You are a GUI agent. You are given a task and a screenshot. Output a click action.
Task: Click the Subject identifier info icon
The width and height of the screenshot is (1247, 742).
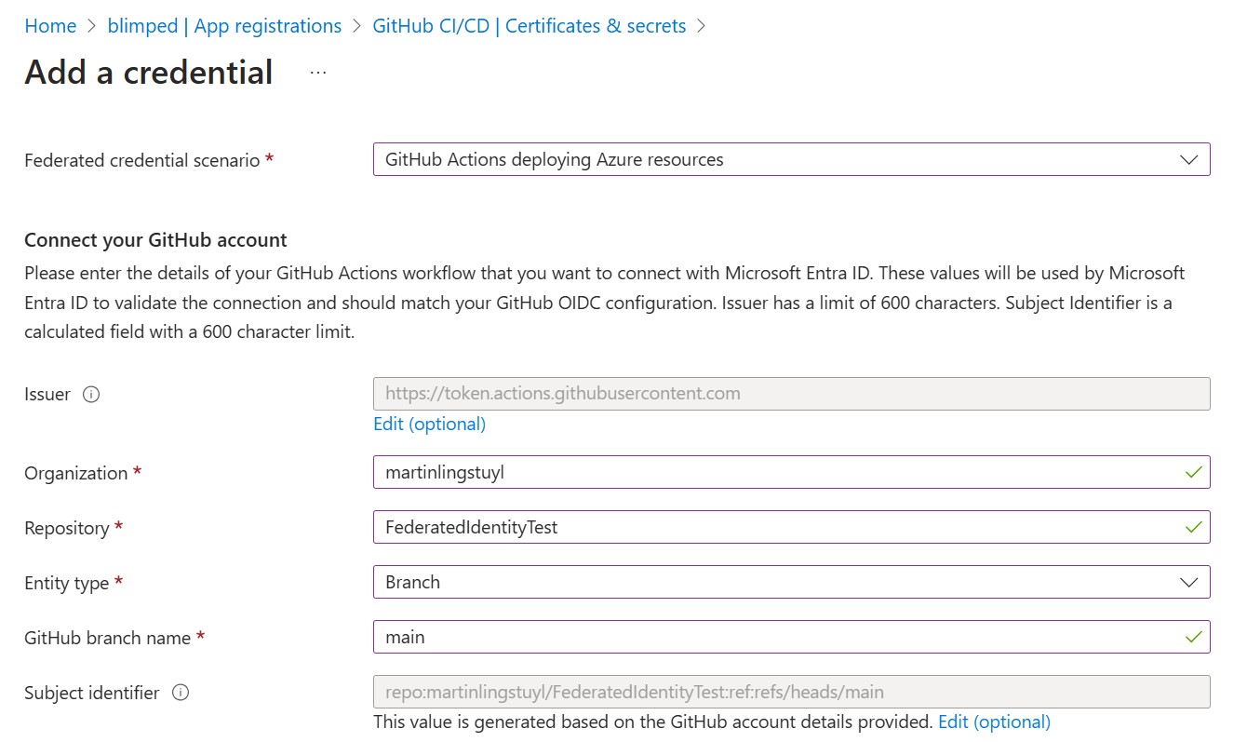[181, 693]
